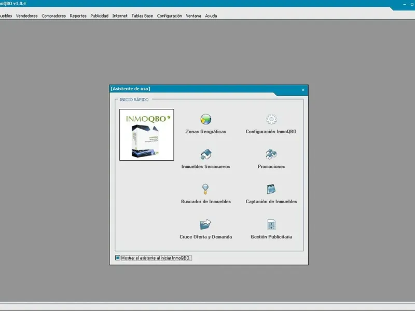Screen dimensions: 415x311
Task: Open the Configuración InmoQBO gear icon
Action: click(x=271, y=119)
